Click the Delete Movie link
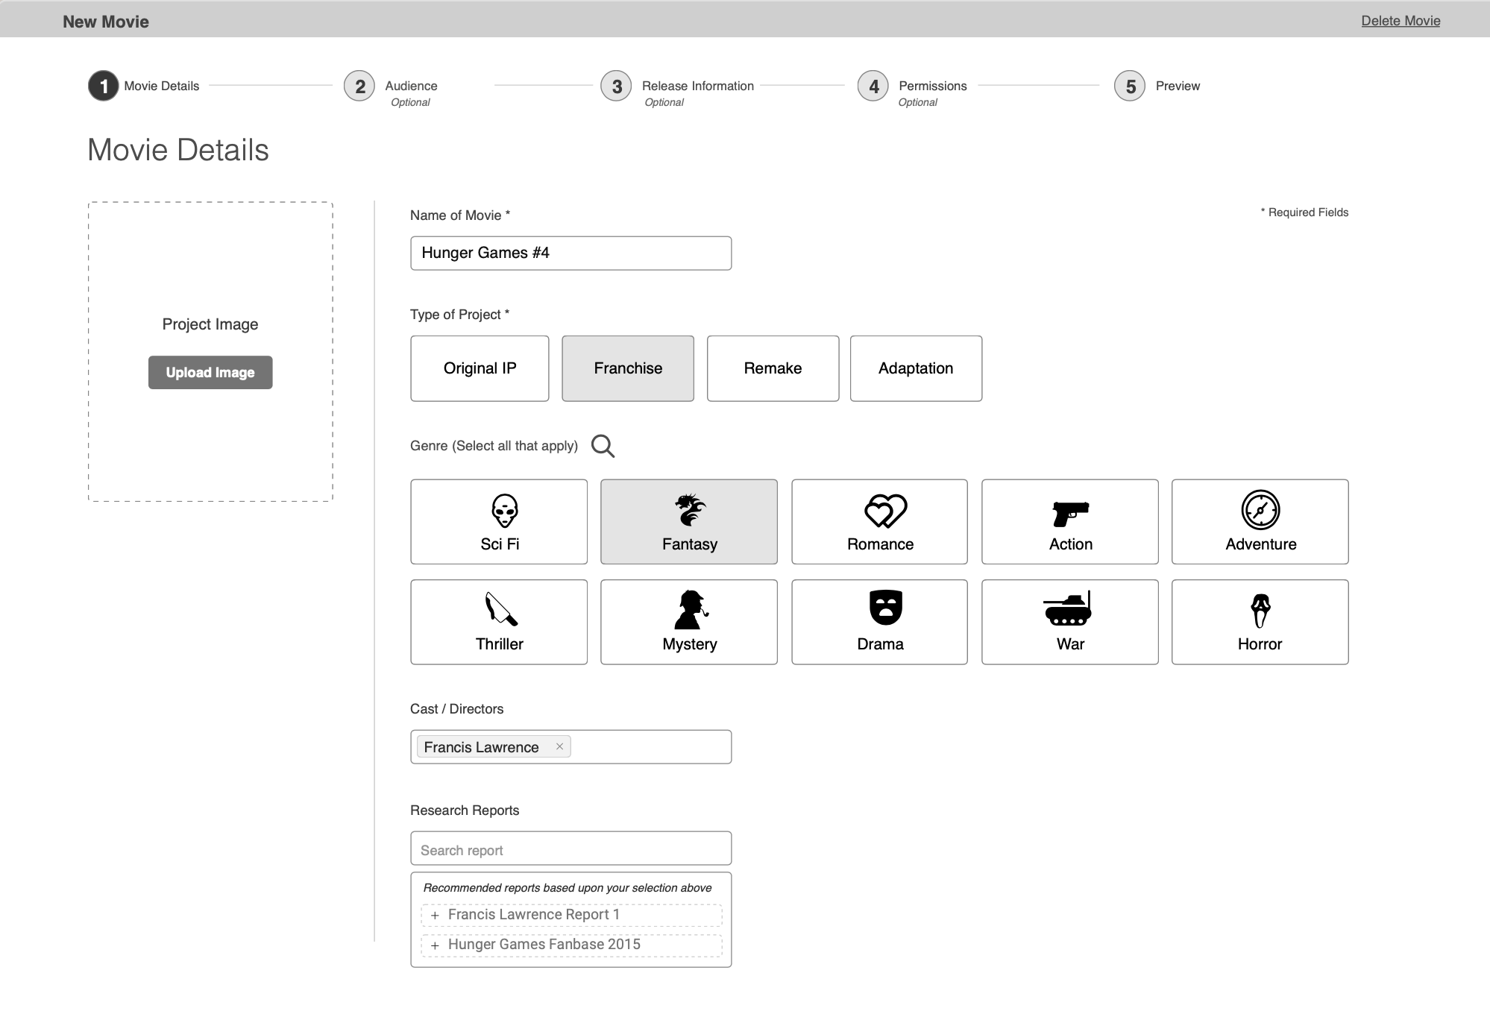Image resolution: width=1490 pixels, height=1017 pixels. [x=1400, y=21]
